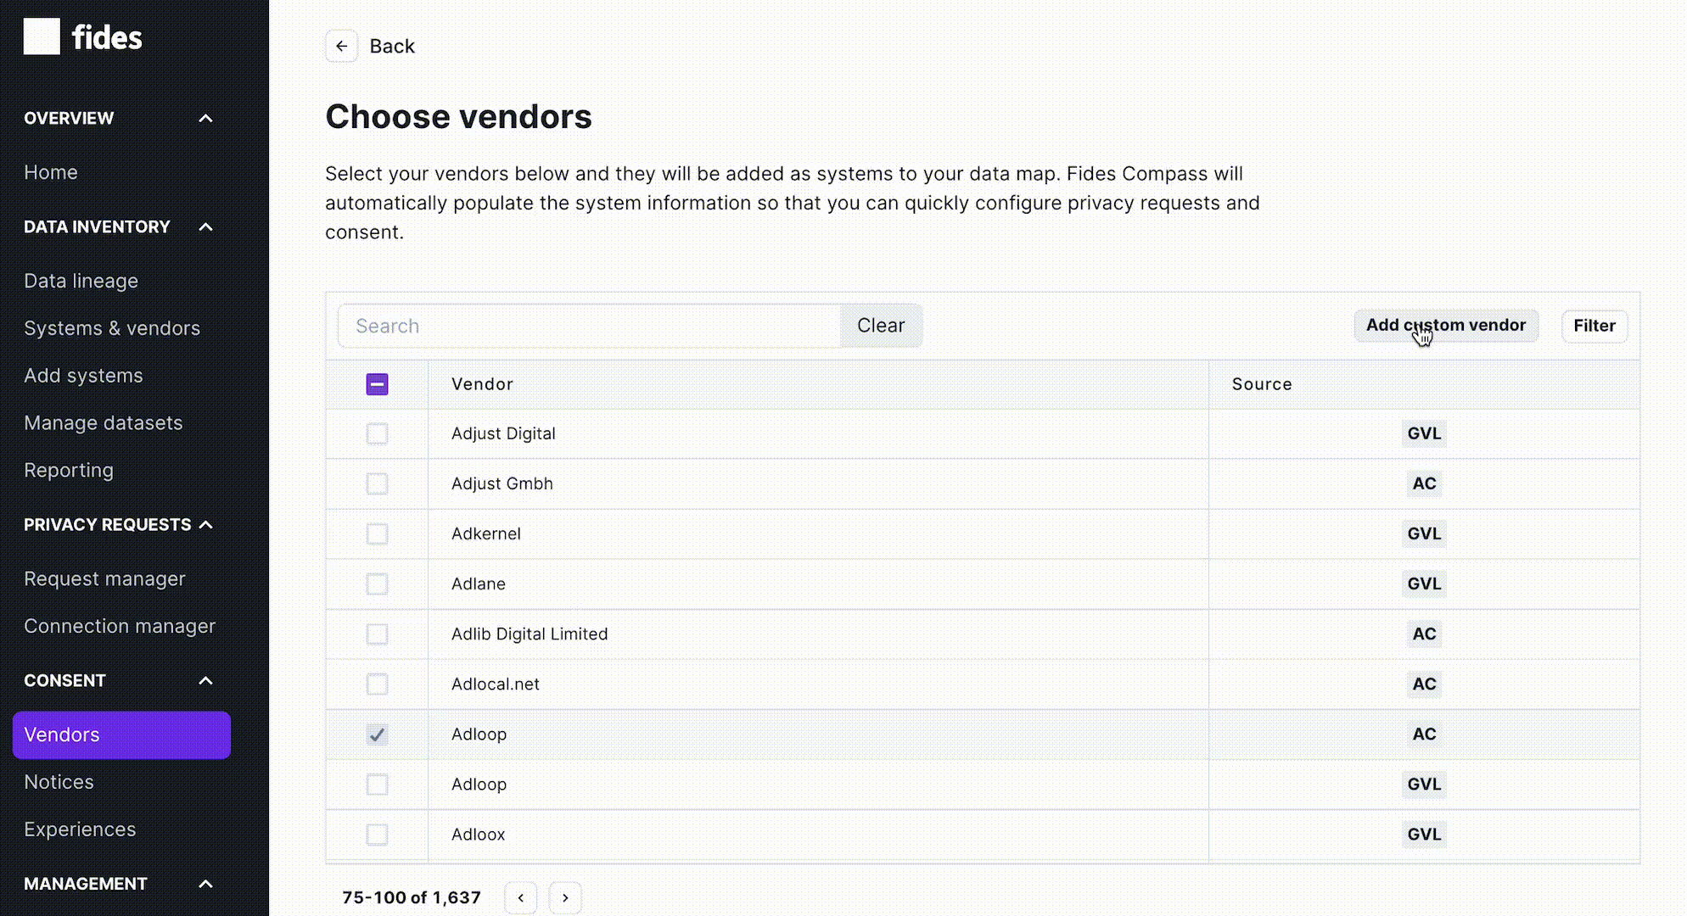1687x916 pixels.
Task: Click AC badge in Adjust Gmbh row
Action: tap(1424, 483)
